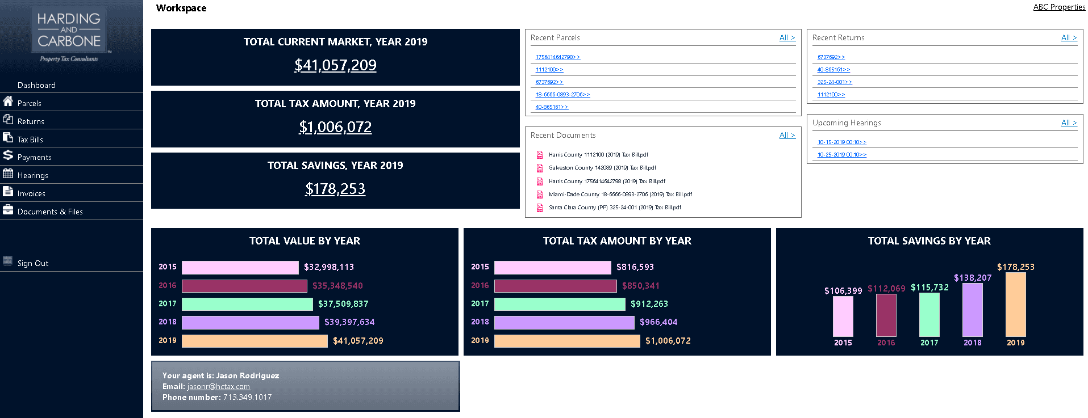1088x418 pixels.
Task: Click the Parcels house icon in sidebar
Action: click(x=8, y=102)
